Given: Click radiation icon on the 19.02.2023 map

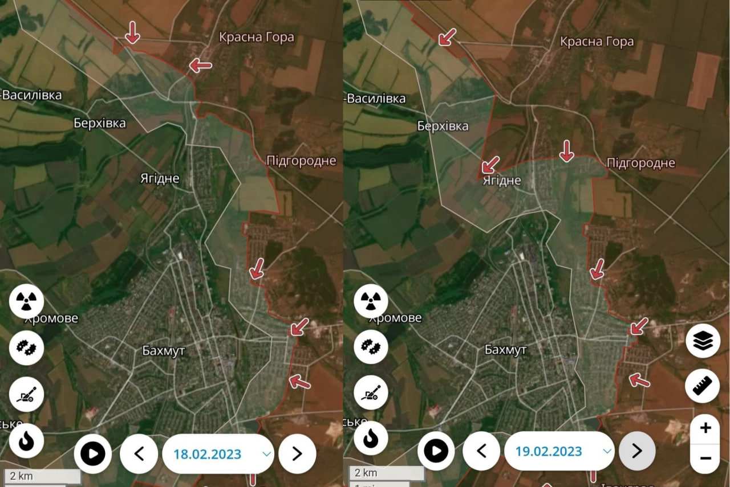Looking at the screenshot, I should pyautogui.click(x=371, y=301).
